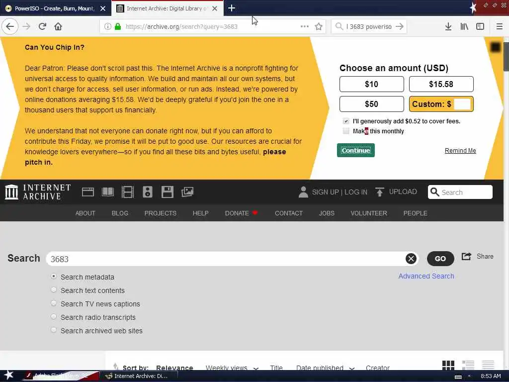This screenshot has width=509, height=382.
Task: Select Search metadata radio button
Action: pos(54,277)
